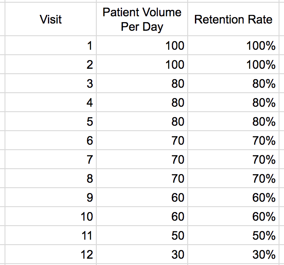284x265 pixels.
Task: Click the Patient Volume cell showing 30
Action: pyautogui.click(x=142, y=255)
